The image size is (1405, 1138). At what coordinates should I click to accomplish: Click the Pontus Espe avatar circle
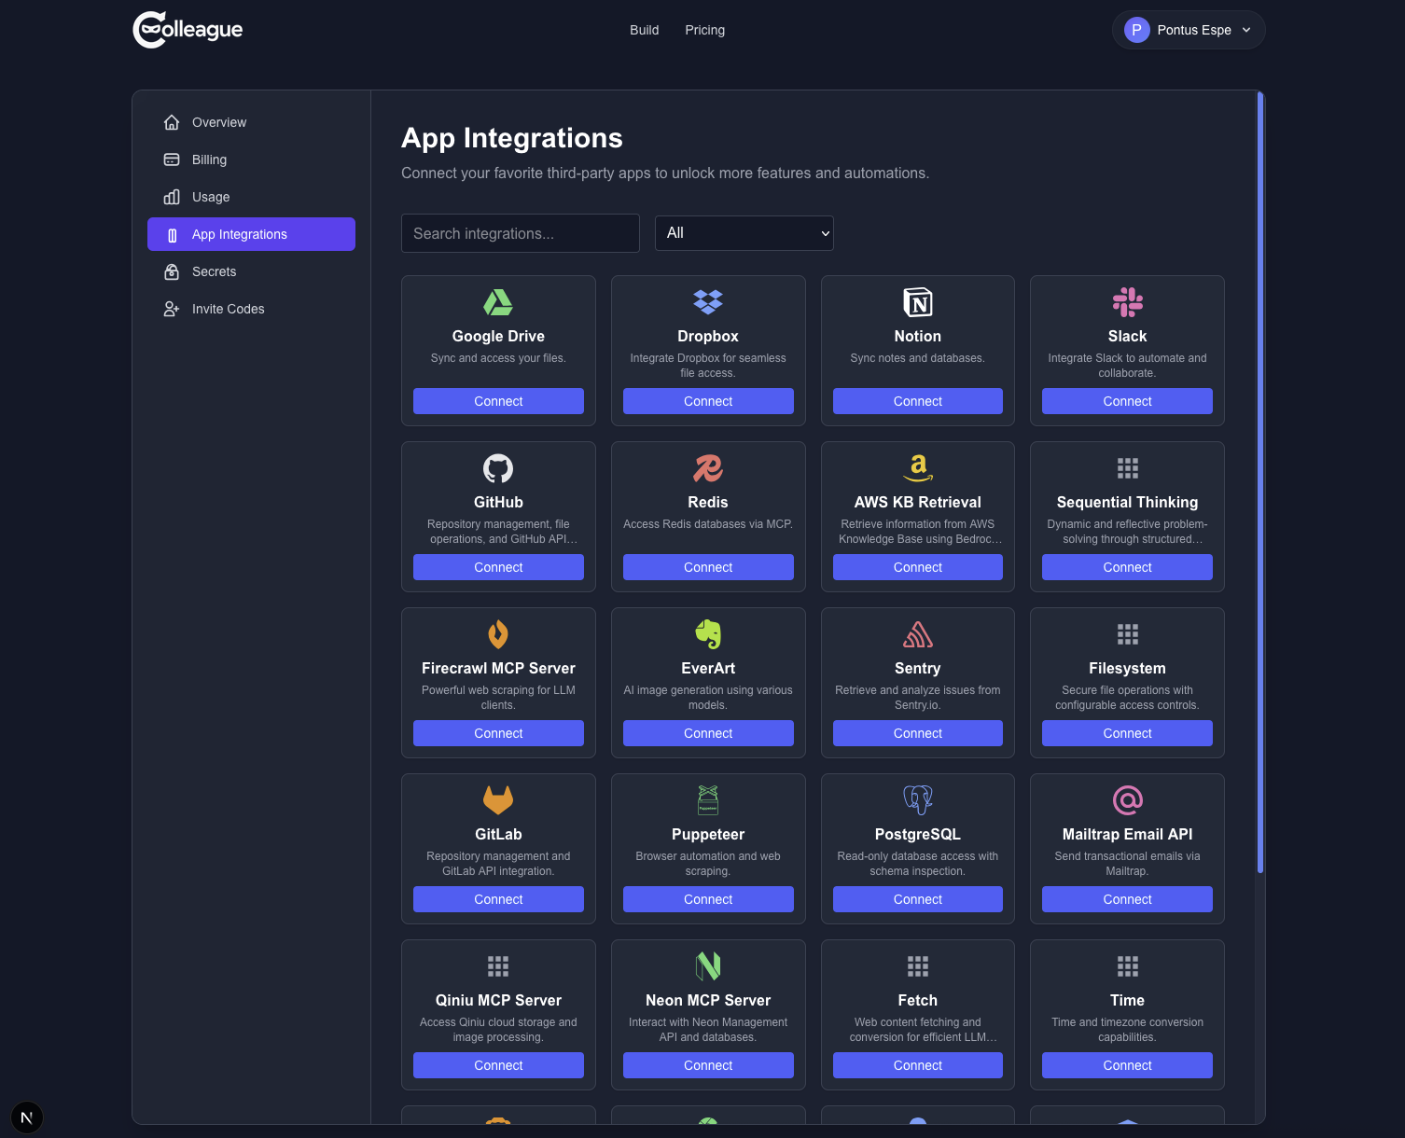click(x=1136, y=30)
